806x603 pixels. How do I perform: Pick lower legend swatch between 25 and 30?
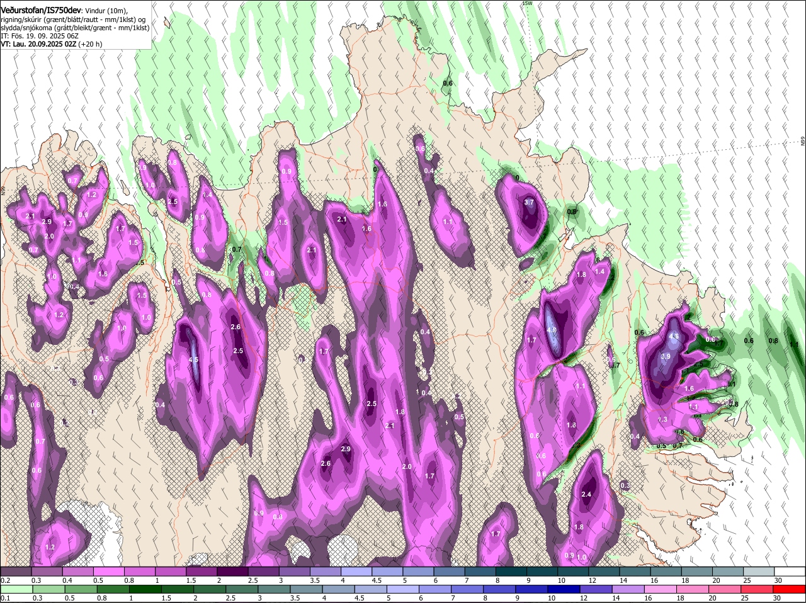[x=758, y=589]
